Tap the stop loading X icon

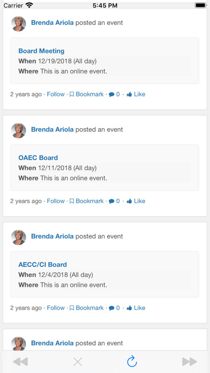click(78, 362)
